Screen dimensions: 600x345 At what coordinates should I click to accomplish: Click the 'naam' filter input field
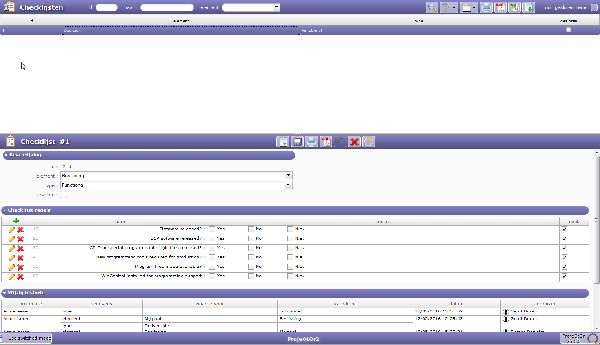[x=167, y=7]
